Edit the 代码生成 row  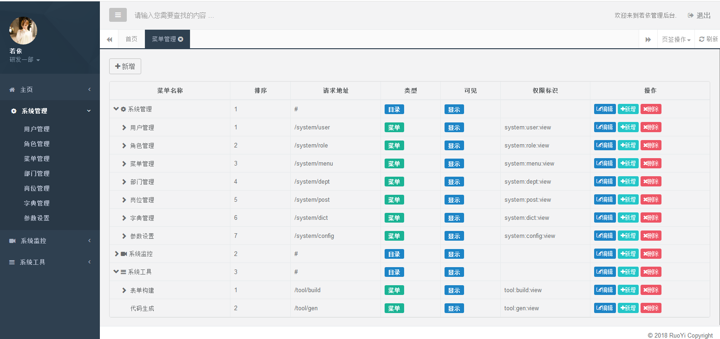pos(605,308)
